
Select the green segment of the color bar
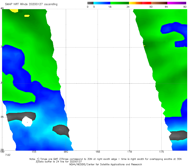click(120, 3)
